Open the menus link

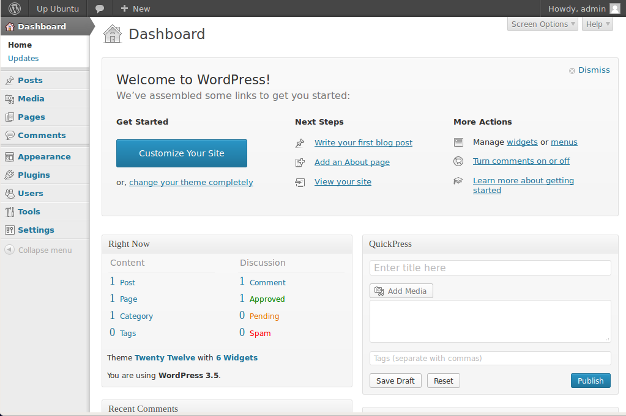564,142
